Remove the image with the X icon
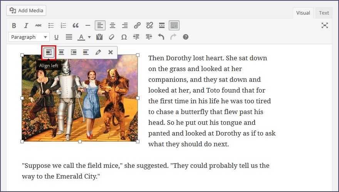This screenshot has height=192, width=339. tap(111, 52)
